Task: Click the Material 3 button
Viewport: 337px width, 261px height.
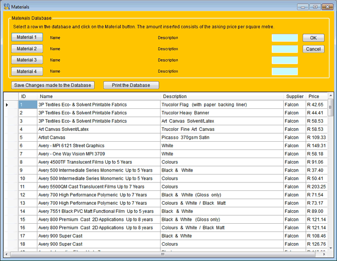Action: pos(27,60)
